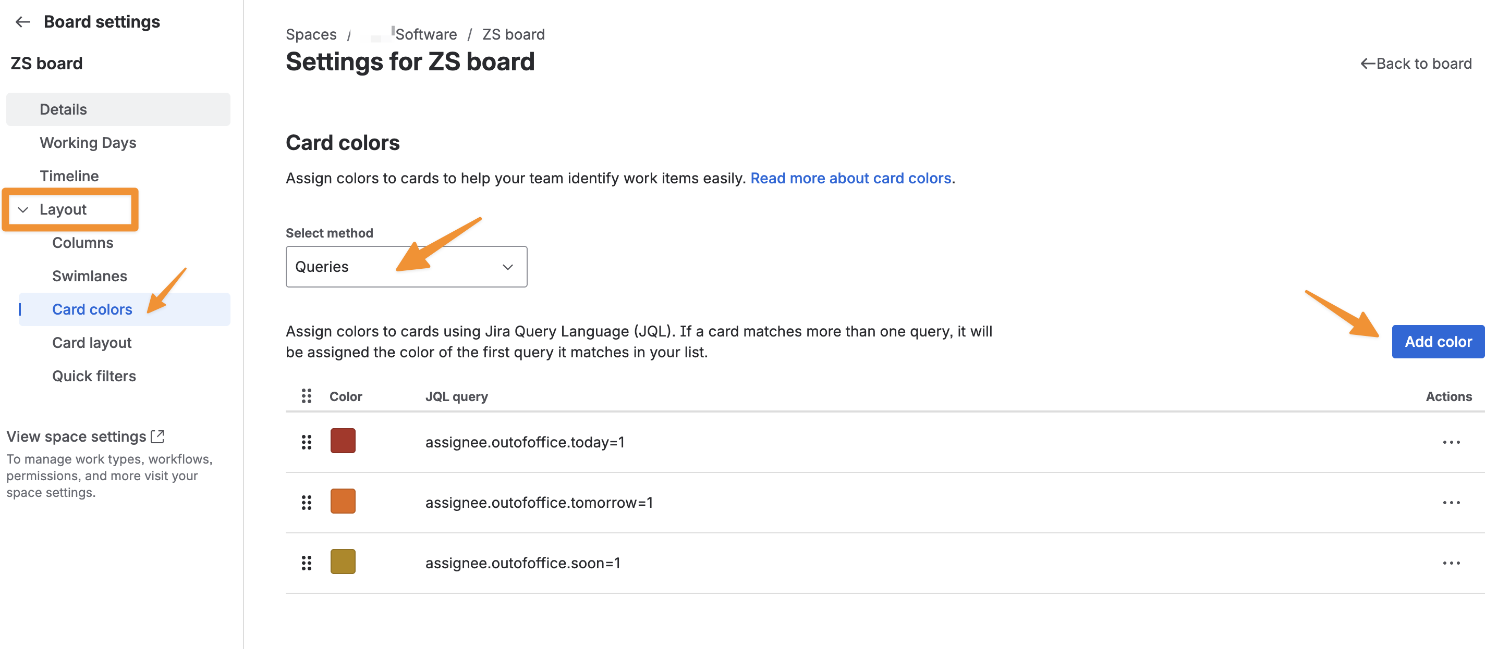The width and height of the screenshot is (1510, 649).
Task: Open Quick filters in the sidebar
Action: pos(94,376)
